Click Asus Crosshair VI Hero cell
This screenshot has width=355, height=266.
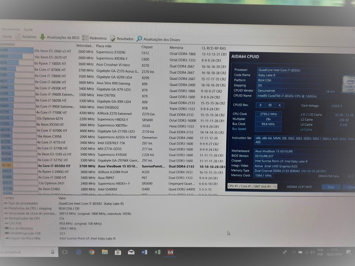[113, 65]
